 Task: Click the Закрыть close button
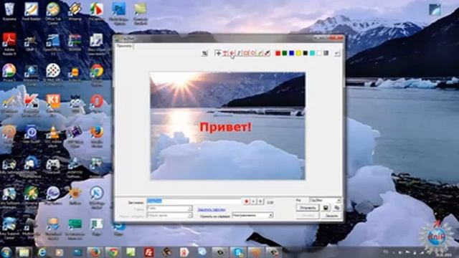[331, 216]
